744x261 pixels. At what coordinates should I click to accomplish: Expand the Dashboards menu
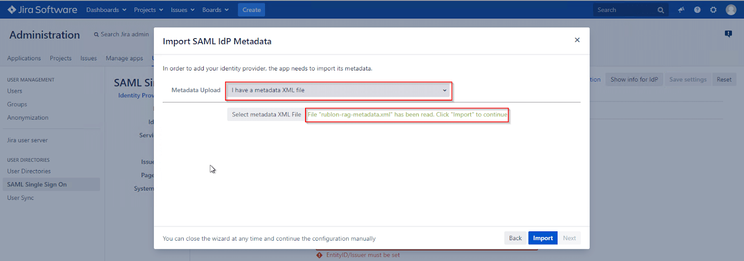click(106, 10)
